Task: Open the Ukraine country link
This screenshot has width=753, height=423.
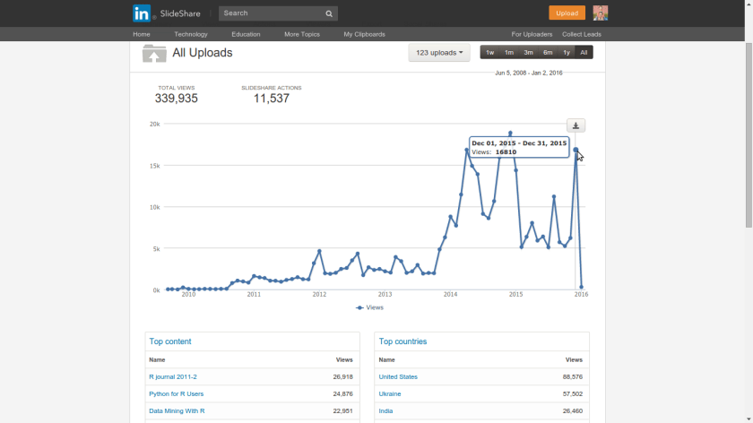Action: pyautogui.click(x=390, y=394)
